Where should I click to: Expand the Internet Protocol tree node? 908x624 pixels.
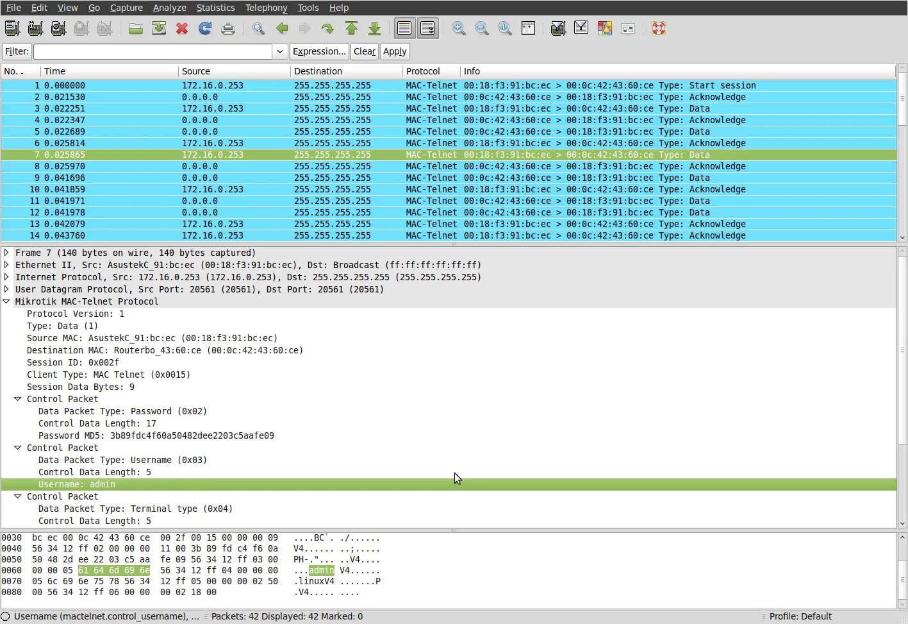point(6,277)
